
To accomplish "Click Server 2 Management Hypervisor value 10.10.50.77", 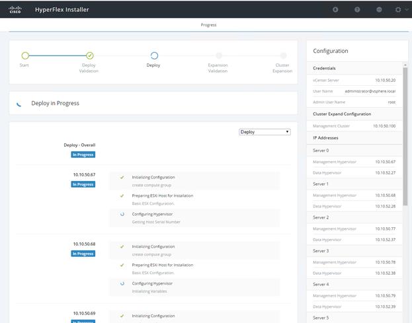I will coord(385,229).
